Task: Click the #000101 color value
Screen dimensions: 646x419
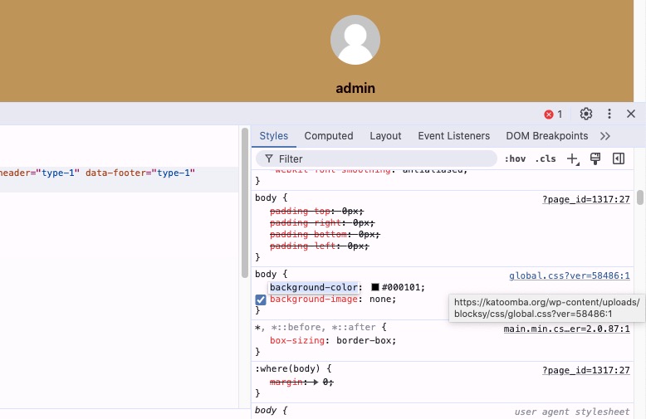Action: 401,287
